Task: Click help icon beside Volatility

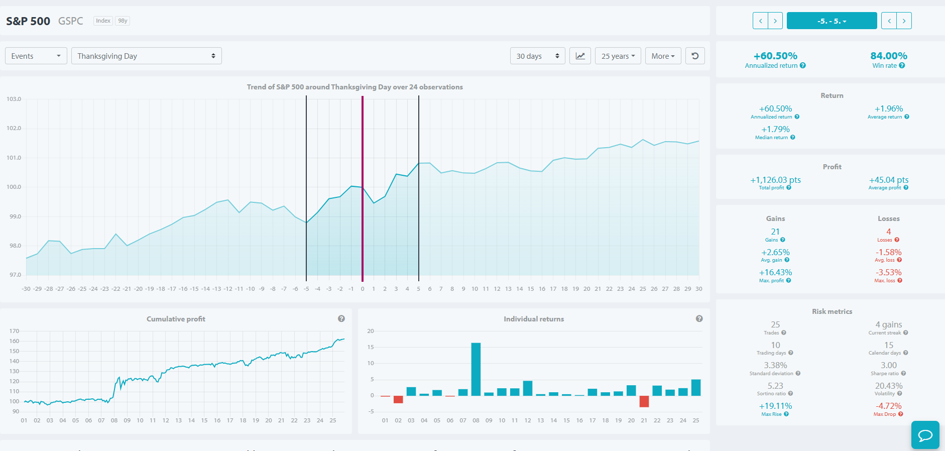Action: pos(899,394)
